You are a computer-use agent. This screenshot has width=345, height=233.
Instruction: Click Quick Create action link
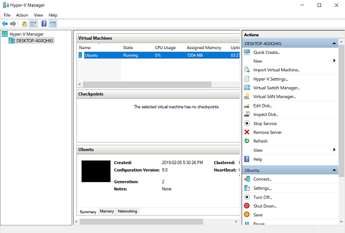click(267, 53)
